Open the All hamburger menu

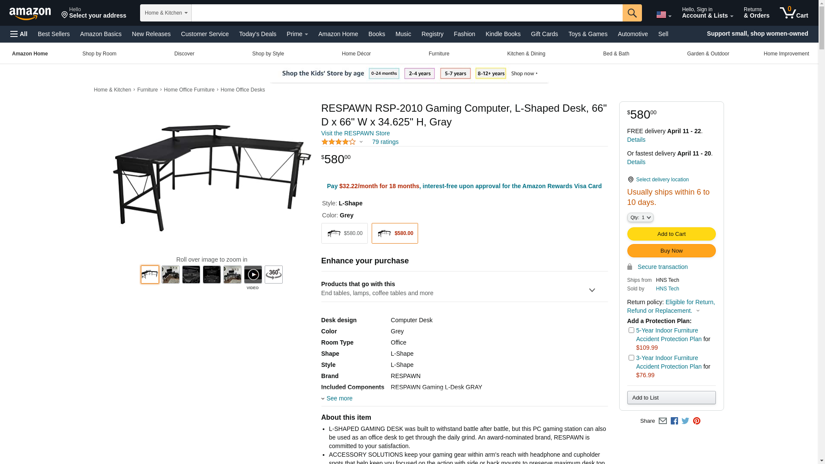click(19, 34)
